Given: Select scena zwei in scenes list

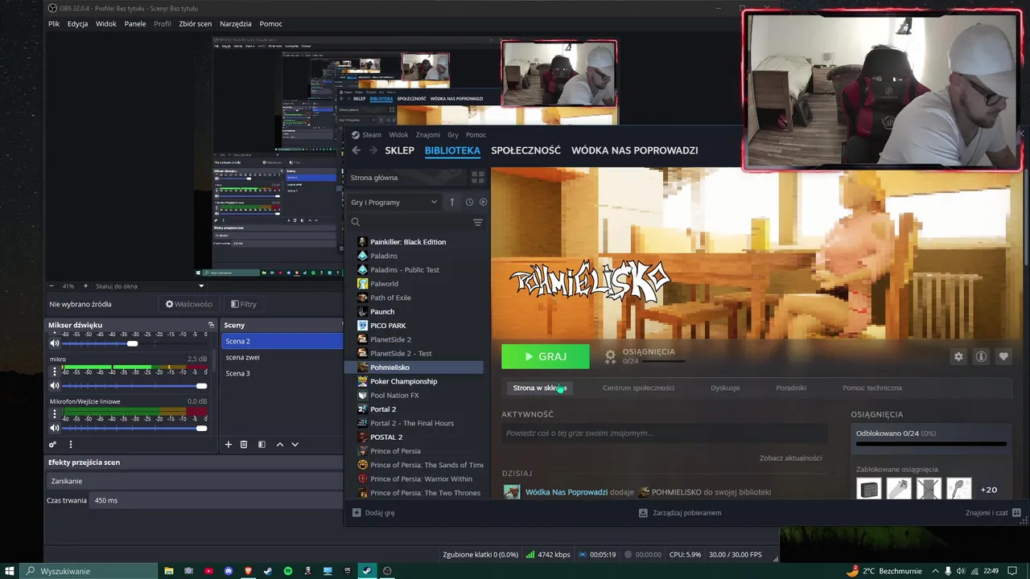Looking at the screenshot, I should pyautogui.click(x=282, y=357).
